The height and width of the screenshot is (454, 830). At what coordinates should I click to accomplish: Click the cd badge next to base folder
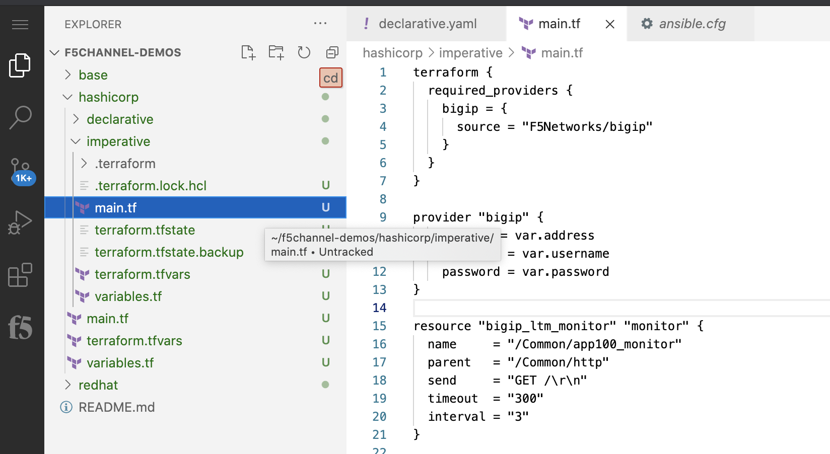[331, 78]
